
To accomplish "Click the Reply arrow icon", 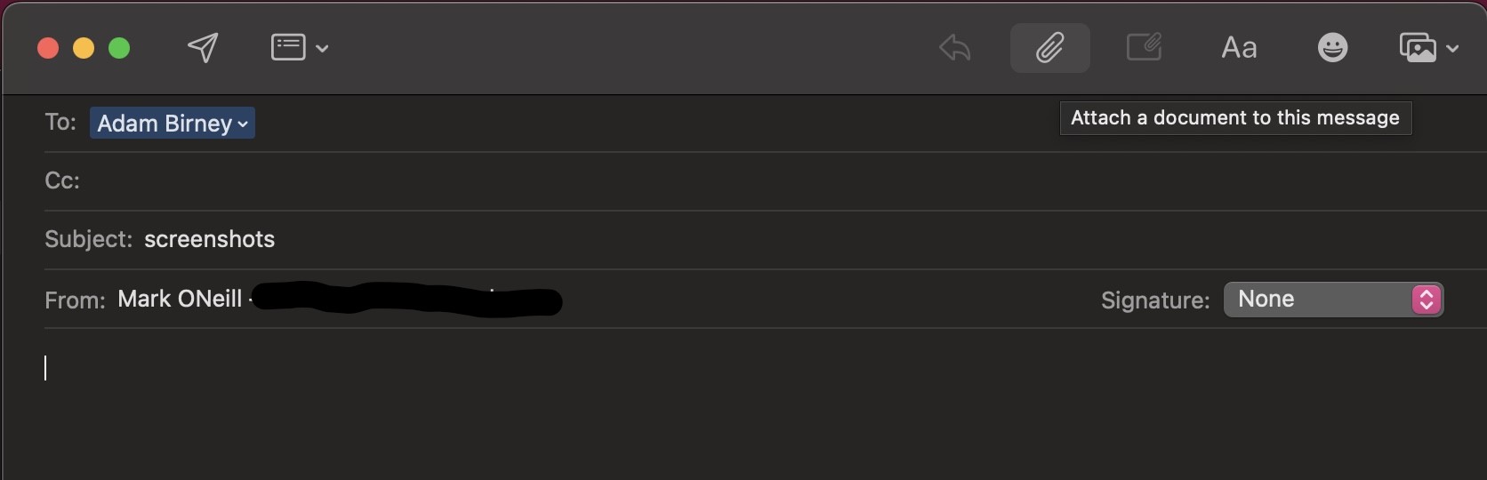I will (x=954, y=47).
